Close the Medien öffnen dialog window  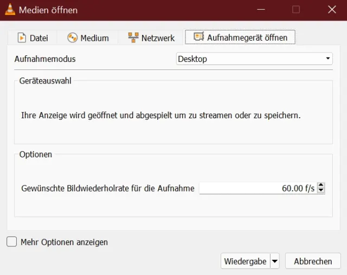[x=332, y=10]
